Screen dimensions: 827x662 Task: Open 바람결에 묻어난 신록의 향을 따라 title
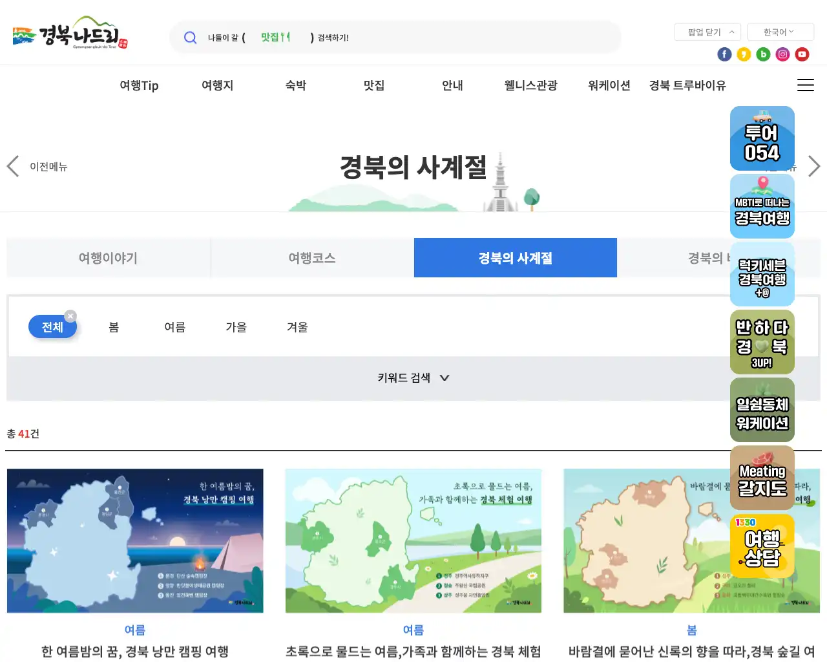691,651
